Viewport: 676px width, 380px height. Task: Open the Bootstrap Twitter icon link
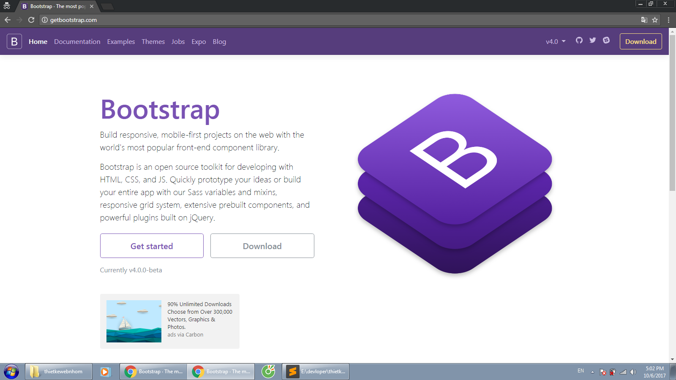[x=593, y=40]
